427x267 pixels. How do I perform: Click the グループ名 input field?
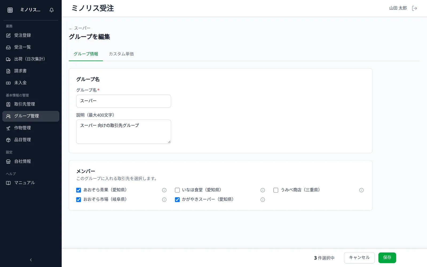(x=124, y=101)
